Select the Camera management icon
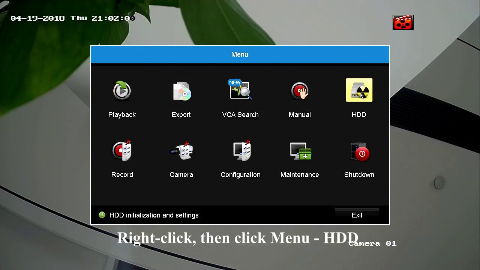The width and height of the screenshot is (480, 270). point(181,151)
